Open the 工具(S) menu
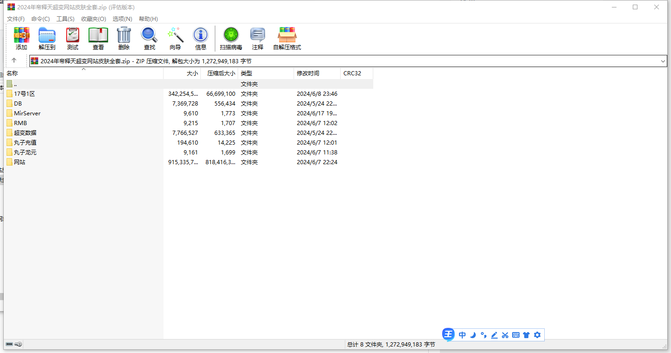 pyautogui.click(x=65, y=19)
